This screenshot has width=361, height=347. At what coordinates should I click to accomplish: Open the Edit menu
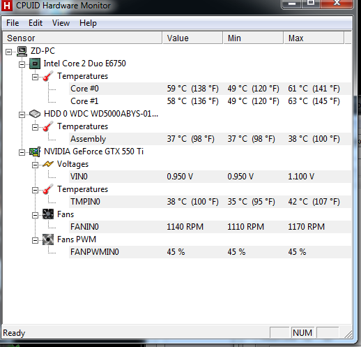point(36,23)
